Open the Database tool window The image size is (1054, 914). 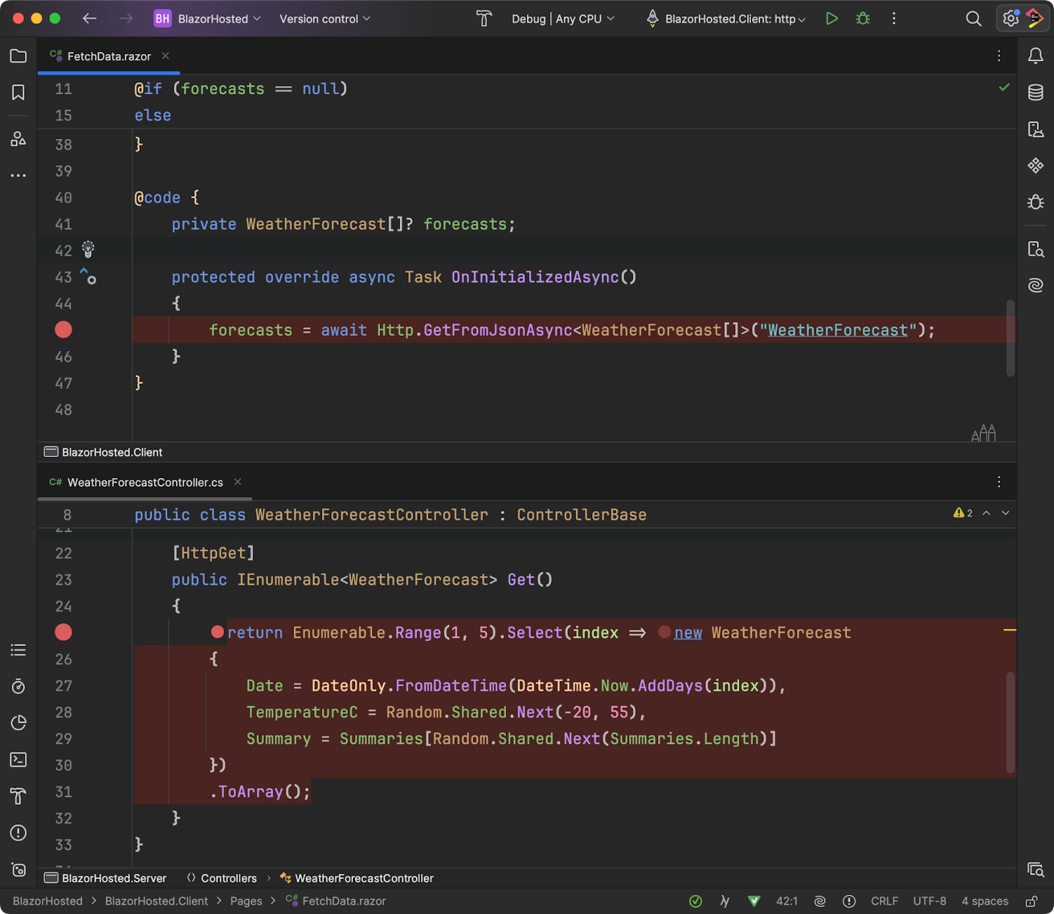click(x=1036, y=92)
